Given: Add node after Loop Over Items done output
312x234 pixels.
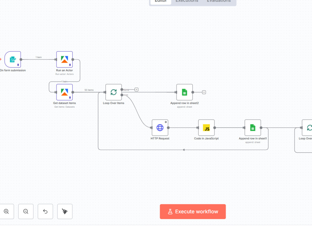Looking at the screenshot, I should (136, 90).
